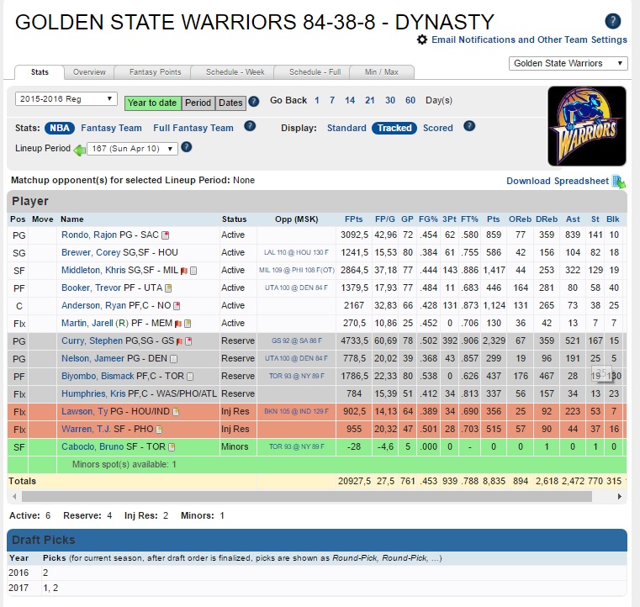
Task: Open note icon beside Khris Middleton
Action: 193,271
